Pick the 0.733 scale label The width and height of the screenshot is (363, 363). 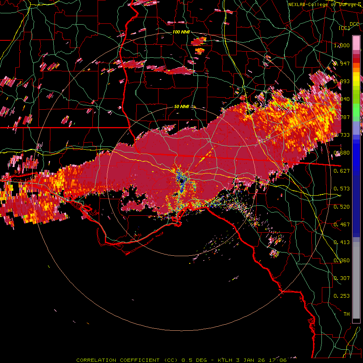pyautogui.click(x=342, y=135)
